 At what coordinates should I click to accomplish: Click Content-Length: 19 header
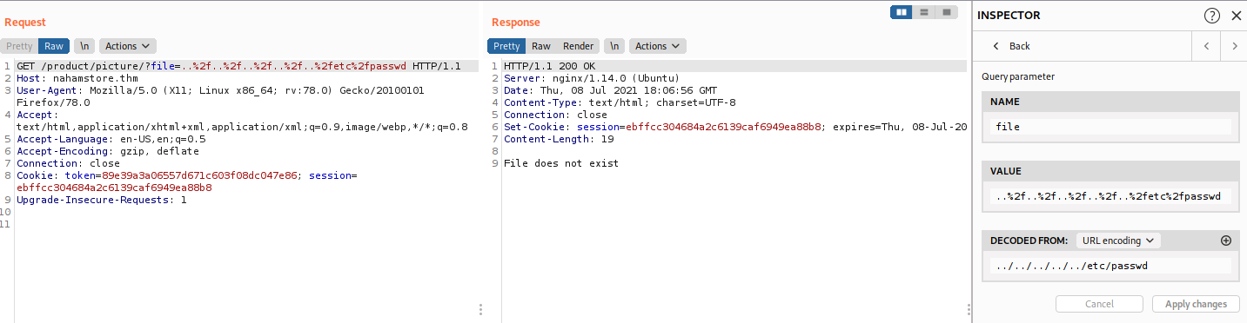coord(559,139)
